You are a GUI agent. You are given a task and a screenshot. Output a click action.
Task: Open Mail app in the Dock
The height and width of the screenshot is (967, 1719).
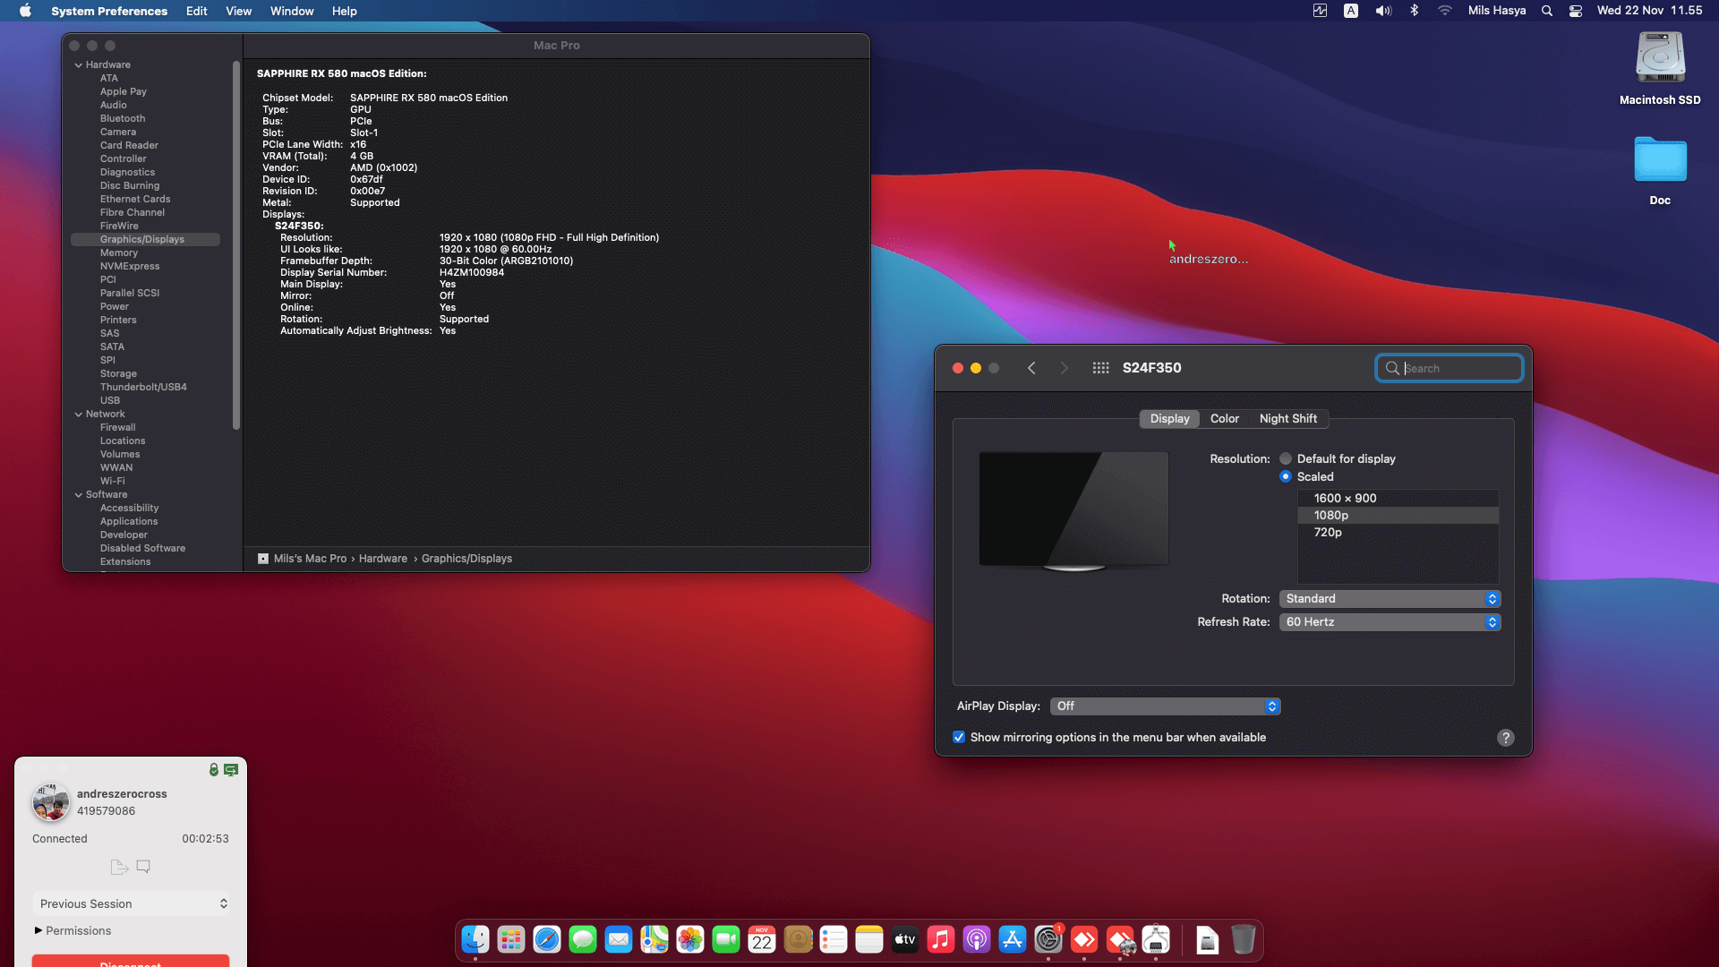click(619, 939)
